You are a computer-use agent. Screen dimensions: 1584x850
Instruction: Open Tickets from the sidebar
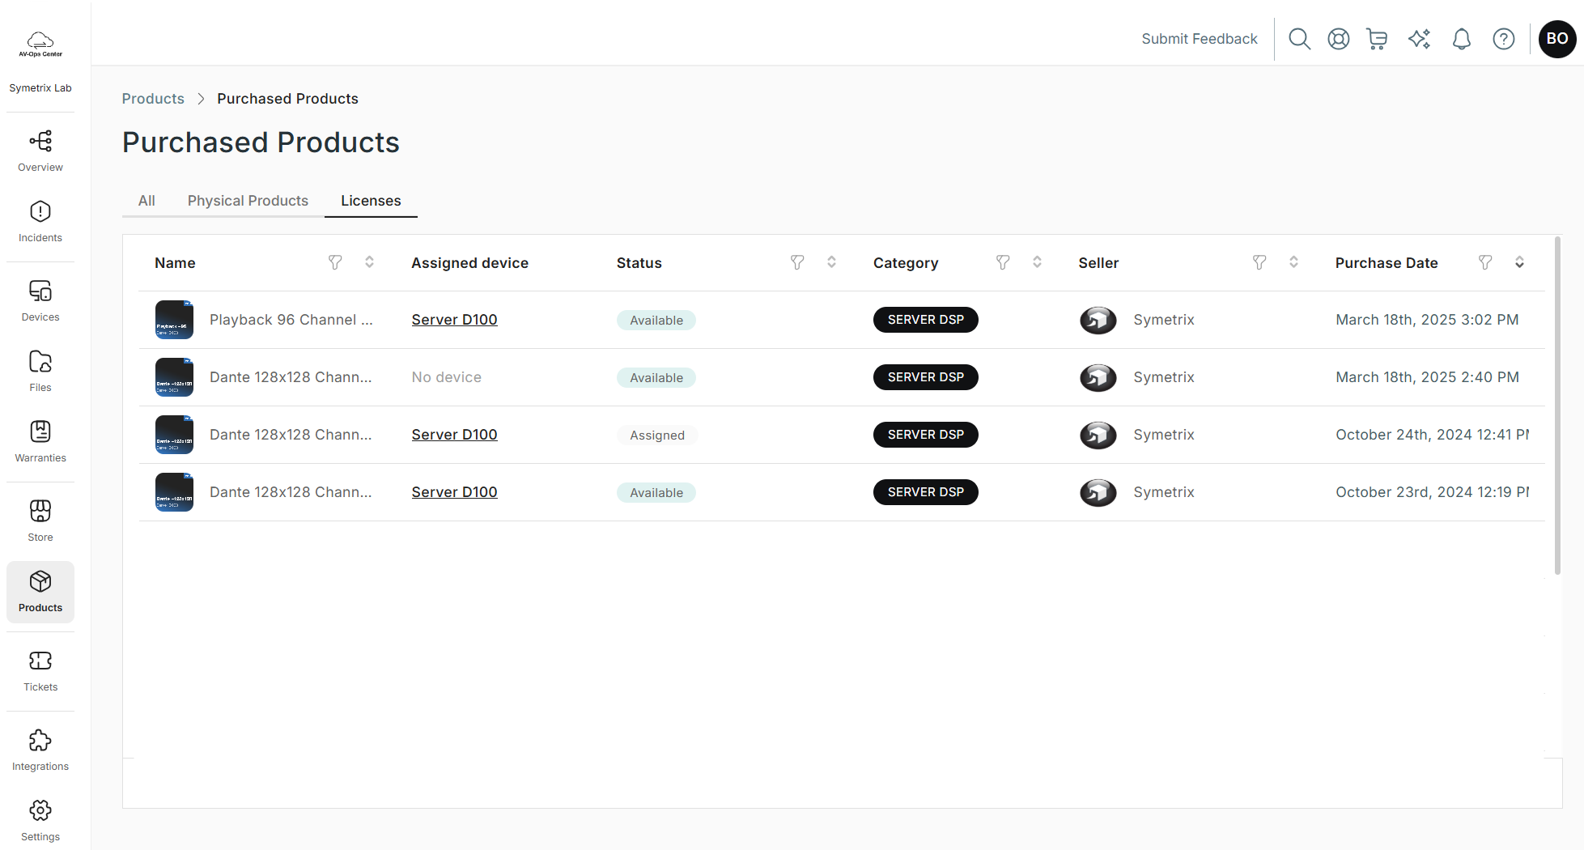[40, 671]
